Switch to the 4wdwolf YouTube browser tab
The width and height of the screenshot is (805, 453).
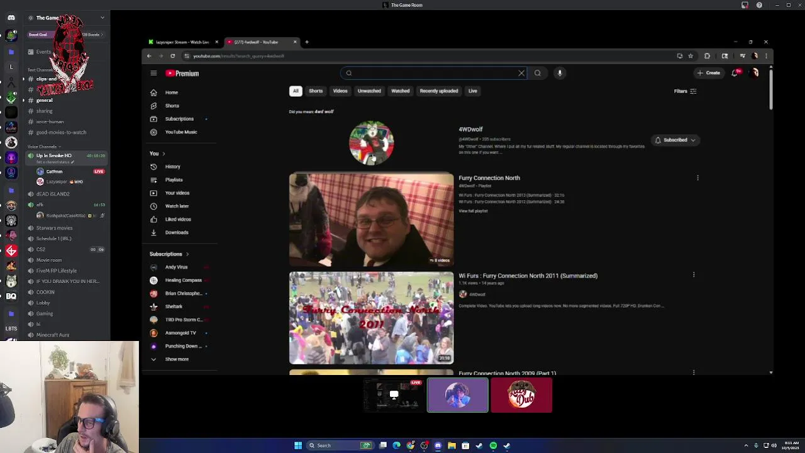pyautogui.click(x=261, y=42)
